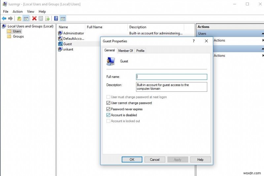Click the Properties toolbar icon

coord(41,18)
